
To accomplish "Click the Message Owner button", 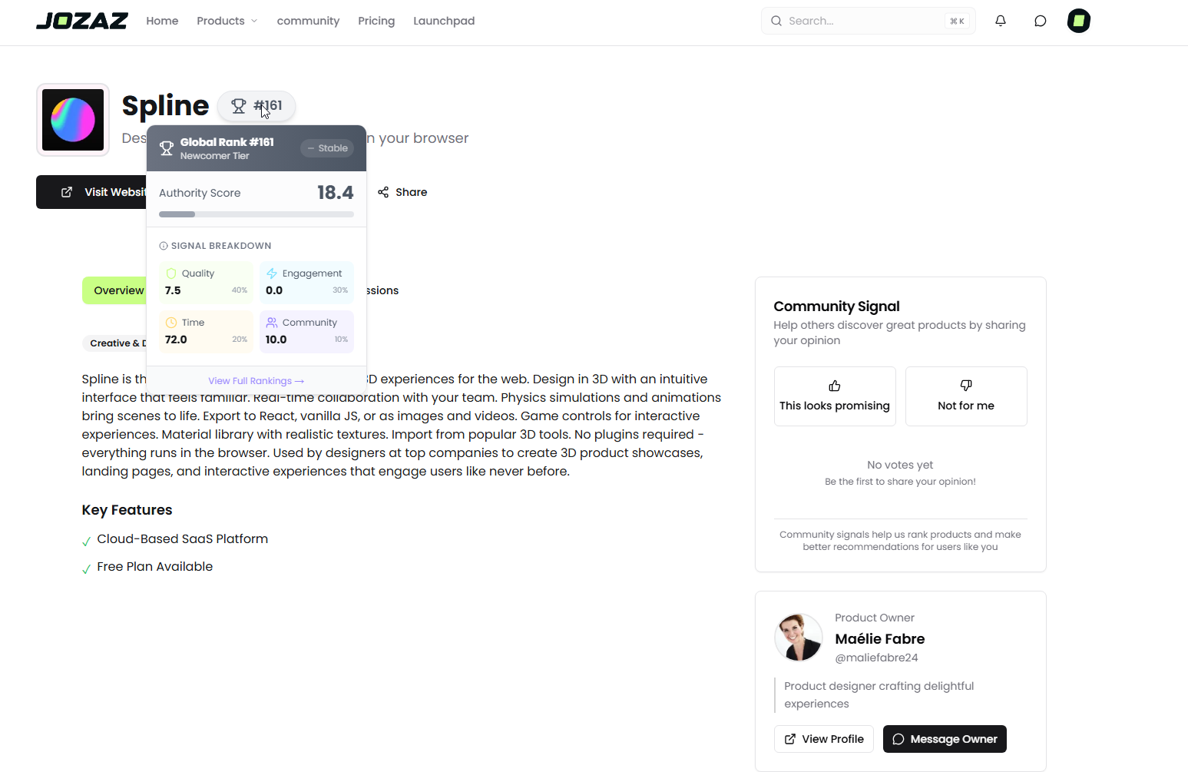I will [x=945, y=738].
